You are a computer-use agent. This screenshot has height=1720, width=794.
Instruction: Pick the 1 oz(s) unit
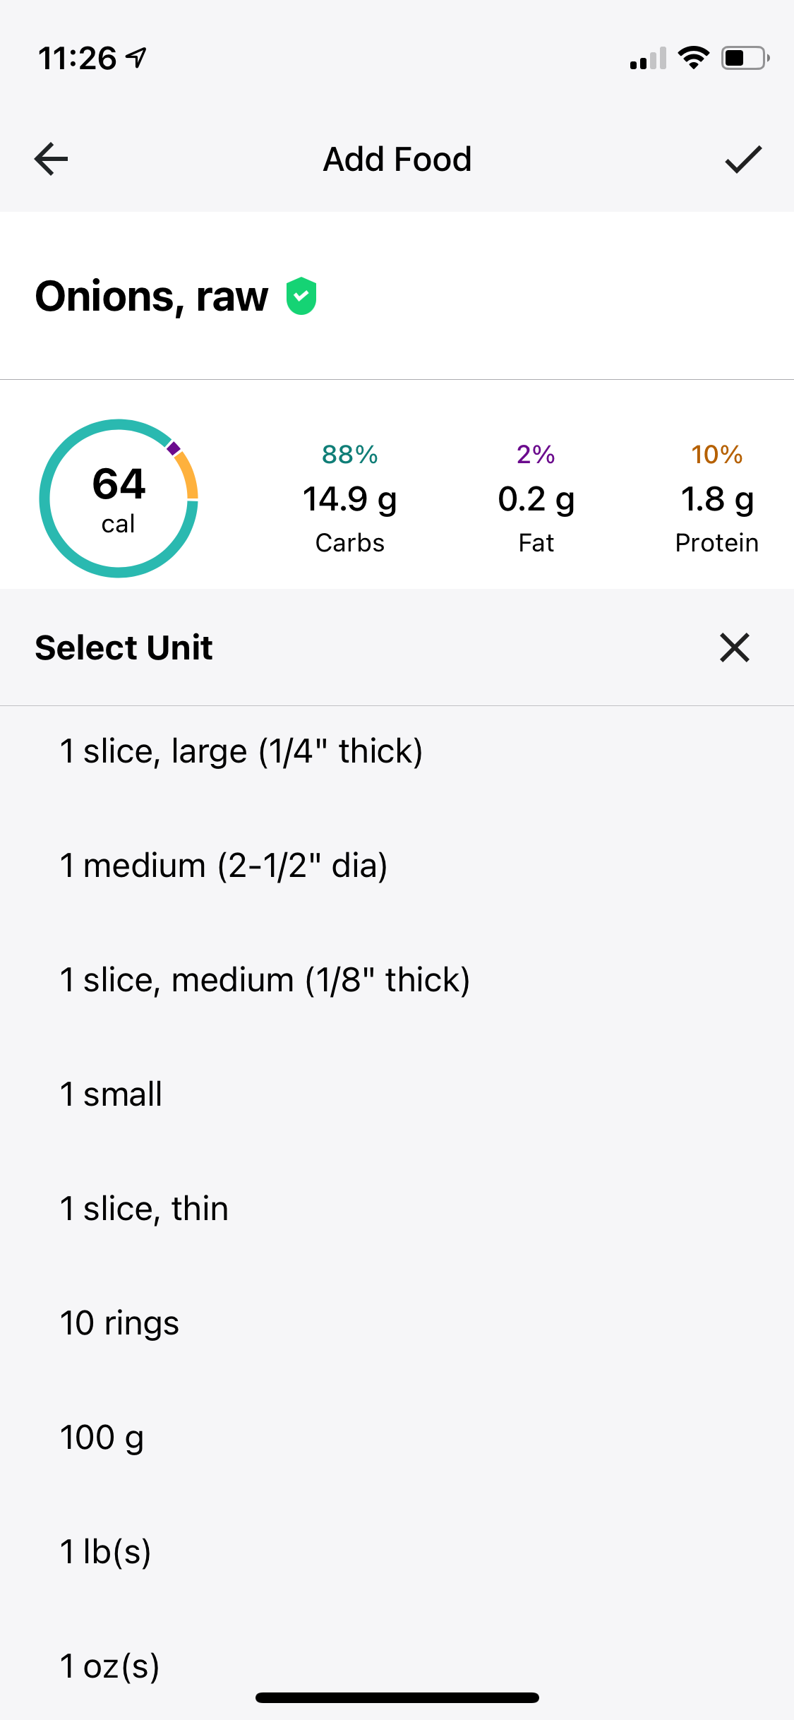397,1666
